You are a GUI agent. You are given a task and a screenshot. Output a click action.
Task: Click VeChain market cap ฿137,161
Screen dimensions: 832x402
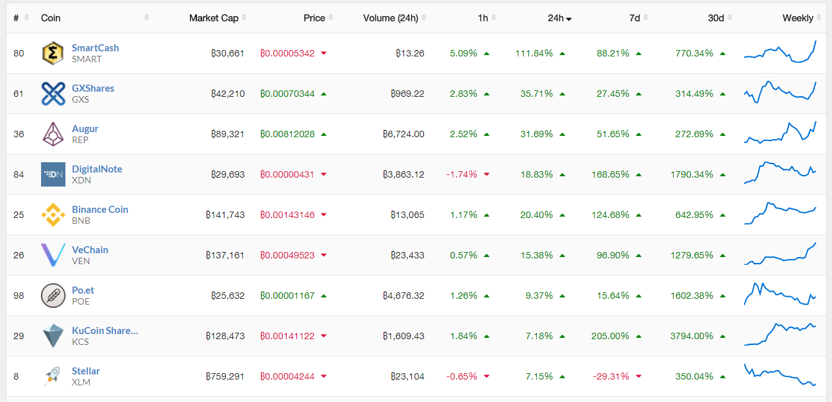(x=225, y=255)
